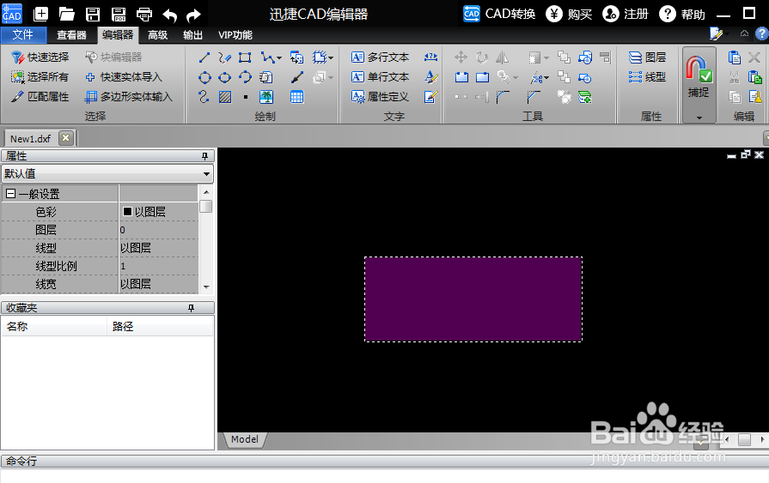
Task: Click the 注册 register button
Action: point(626,14)
